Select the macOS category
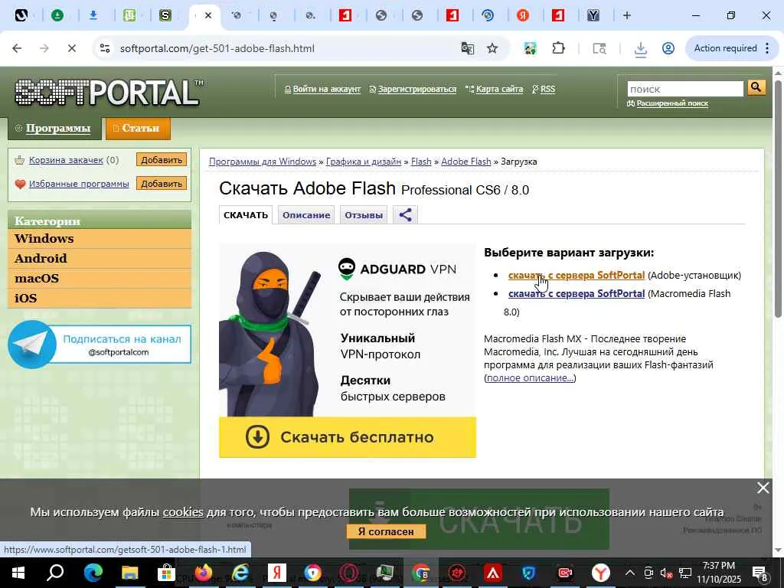Screen dimensions: 784x588 [100, 279]
